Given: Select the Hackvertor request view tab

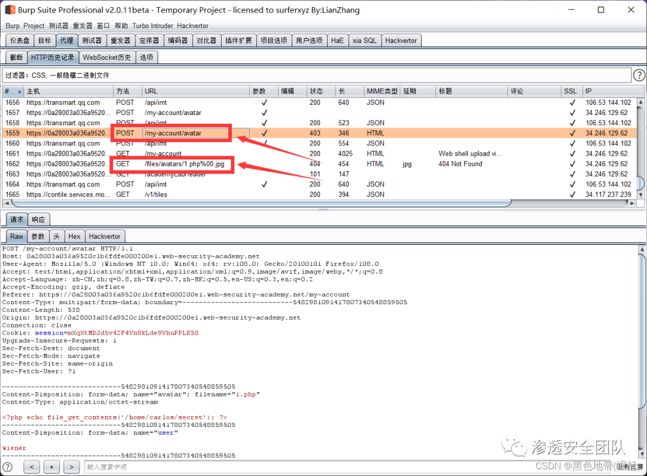Looking at the screenshot, I should coord(105,237).
